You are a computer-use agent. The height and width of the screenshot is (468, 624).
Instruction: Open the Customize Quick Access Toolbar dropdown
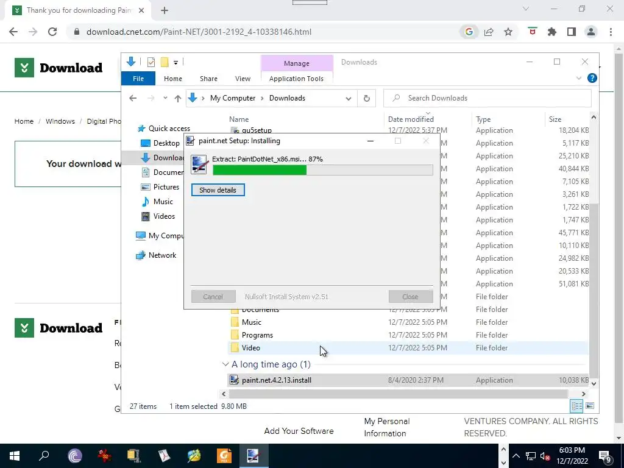tap(175, 63)
